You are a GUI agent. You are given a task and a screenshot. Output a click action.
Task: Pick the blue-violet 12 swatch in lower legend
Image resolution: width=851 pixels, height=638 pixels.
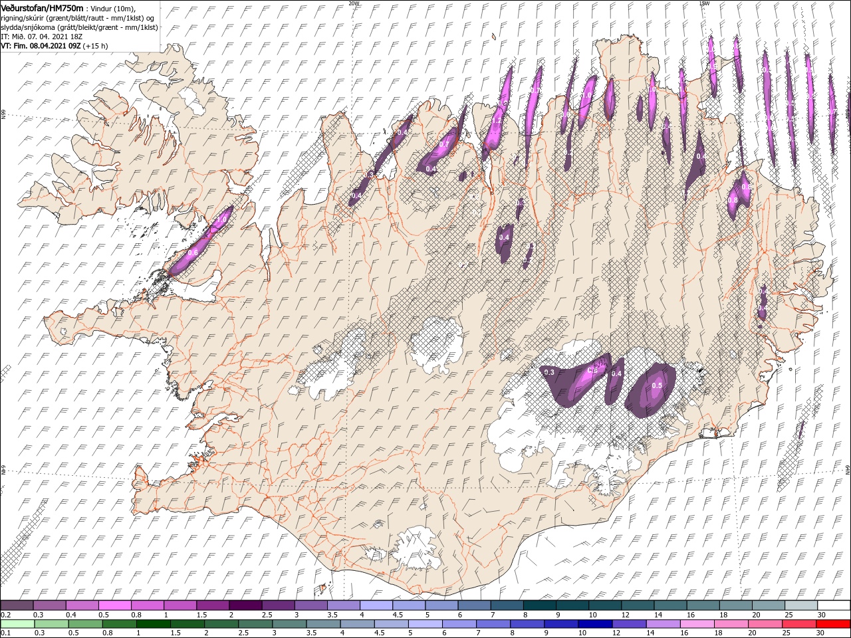tap(628, 624)
